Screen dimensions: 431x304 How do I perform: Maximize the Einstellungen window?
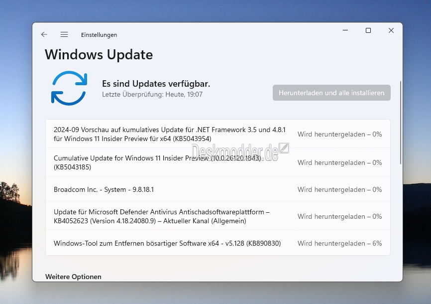368,30
